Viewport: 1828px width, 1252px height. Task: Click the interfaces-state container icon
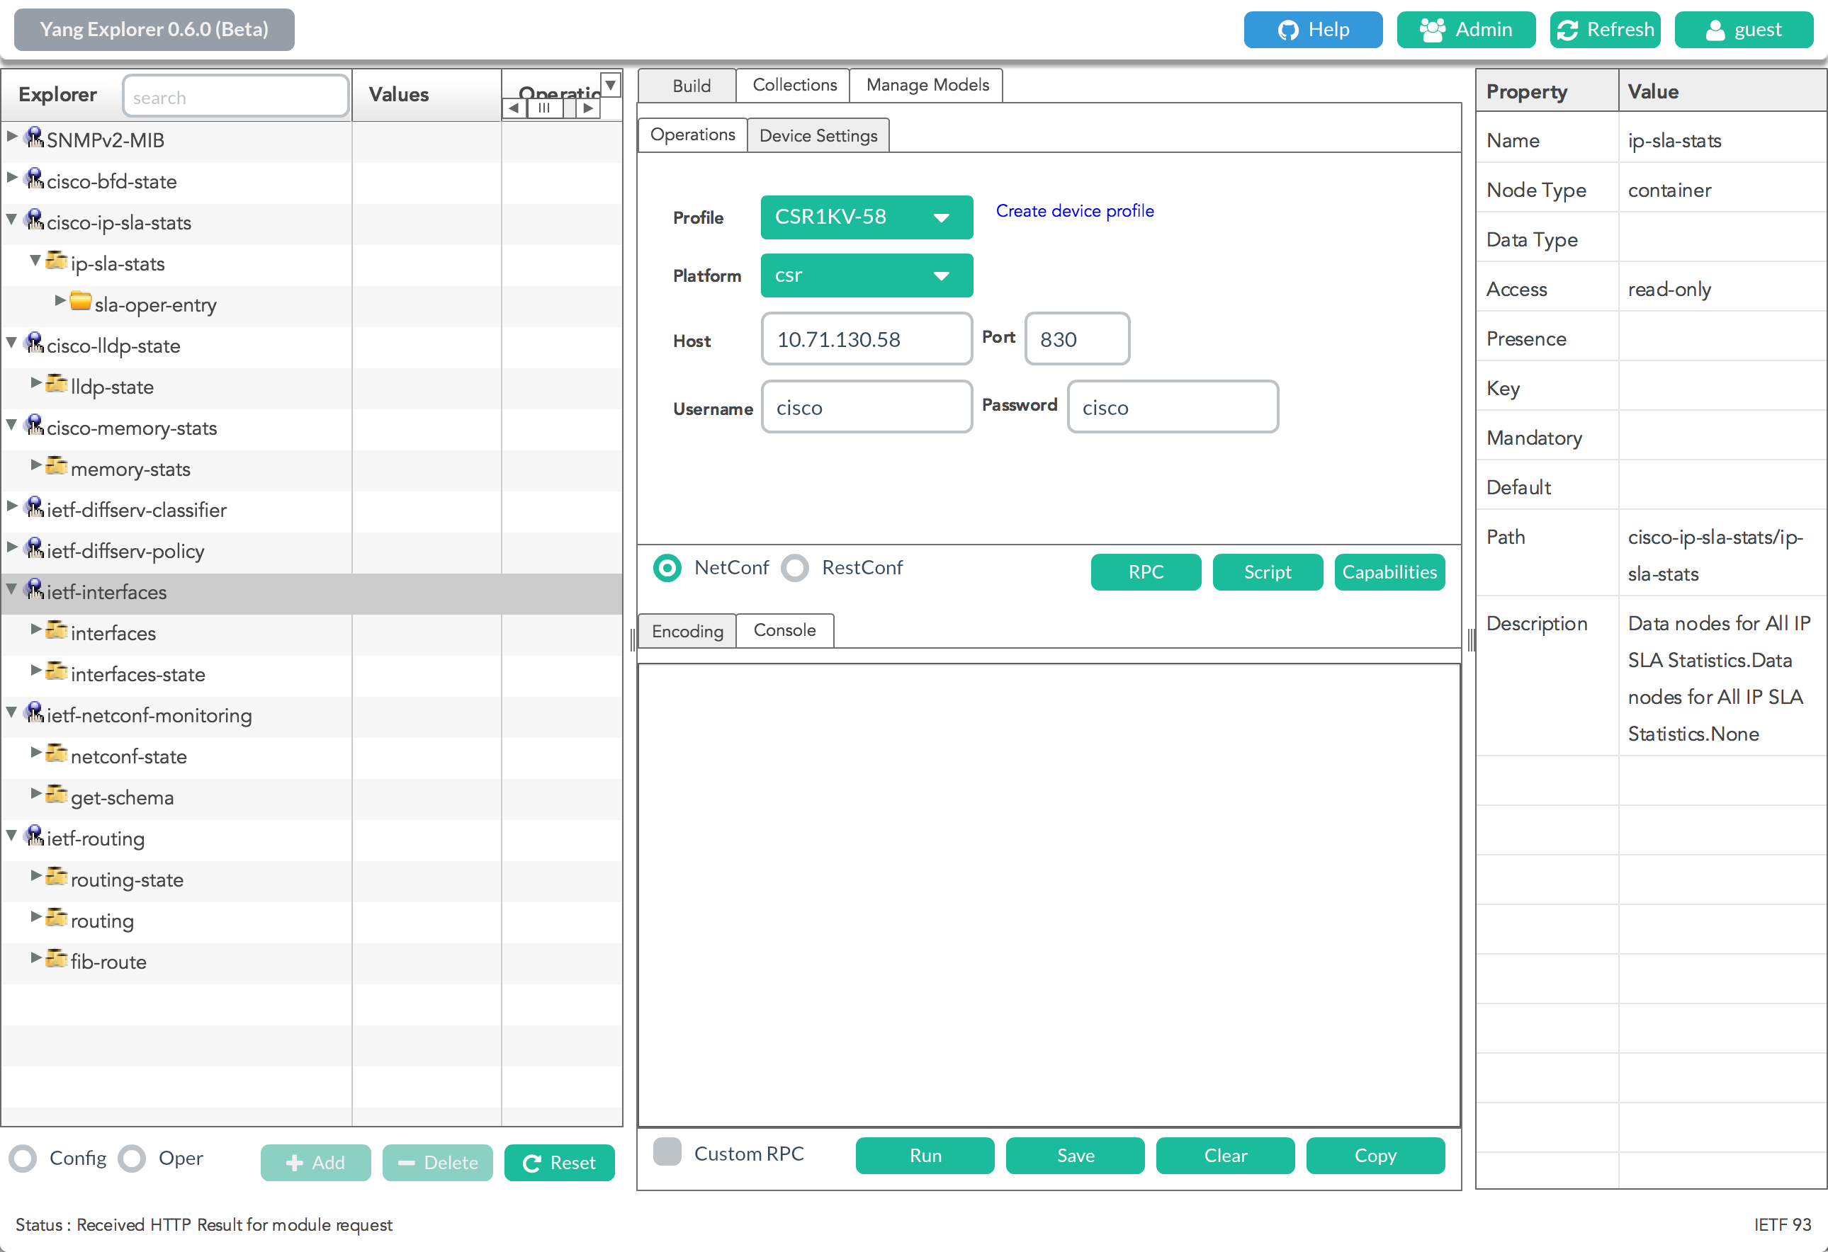click(x=56, y=671)
